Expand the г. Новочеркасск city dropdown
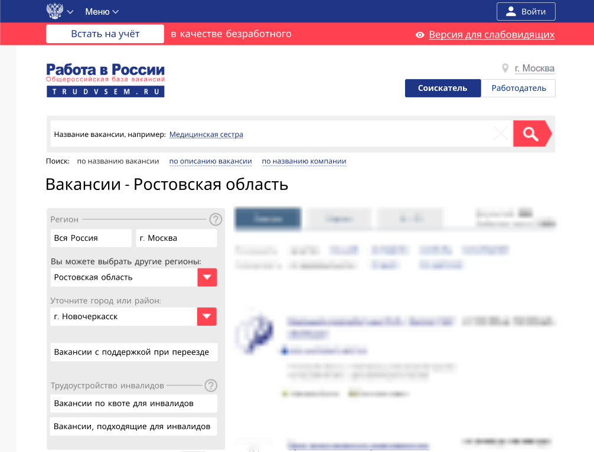This screenshot has height=452, width=594. click(207, 316)
